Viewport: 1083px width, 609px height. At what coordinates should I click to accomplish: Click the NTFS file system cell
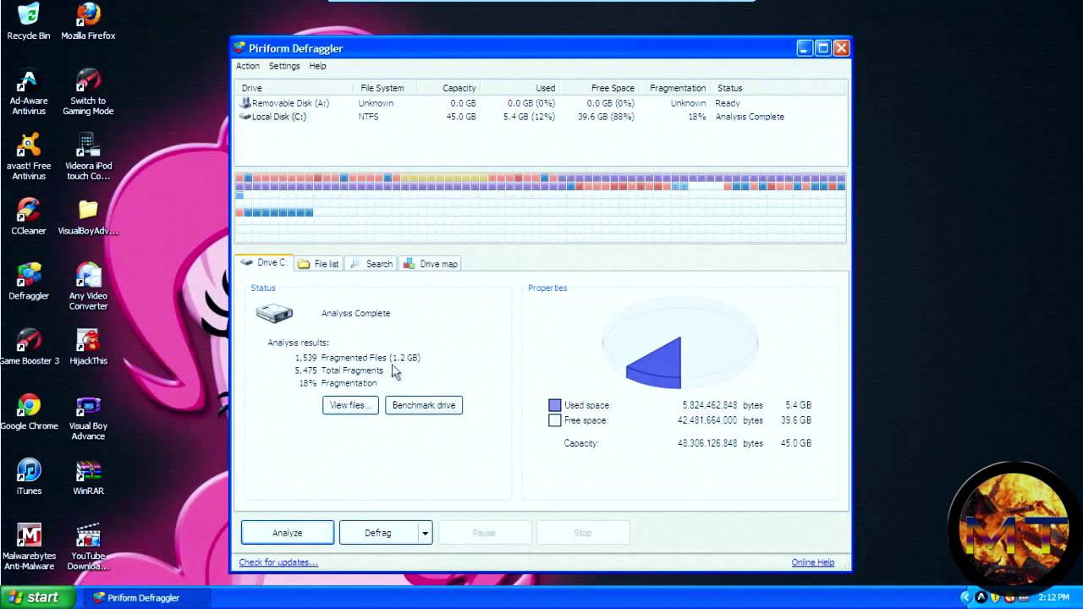(368, 117)
